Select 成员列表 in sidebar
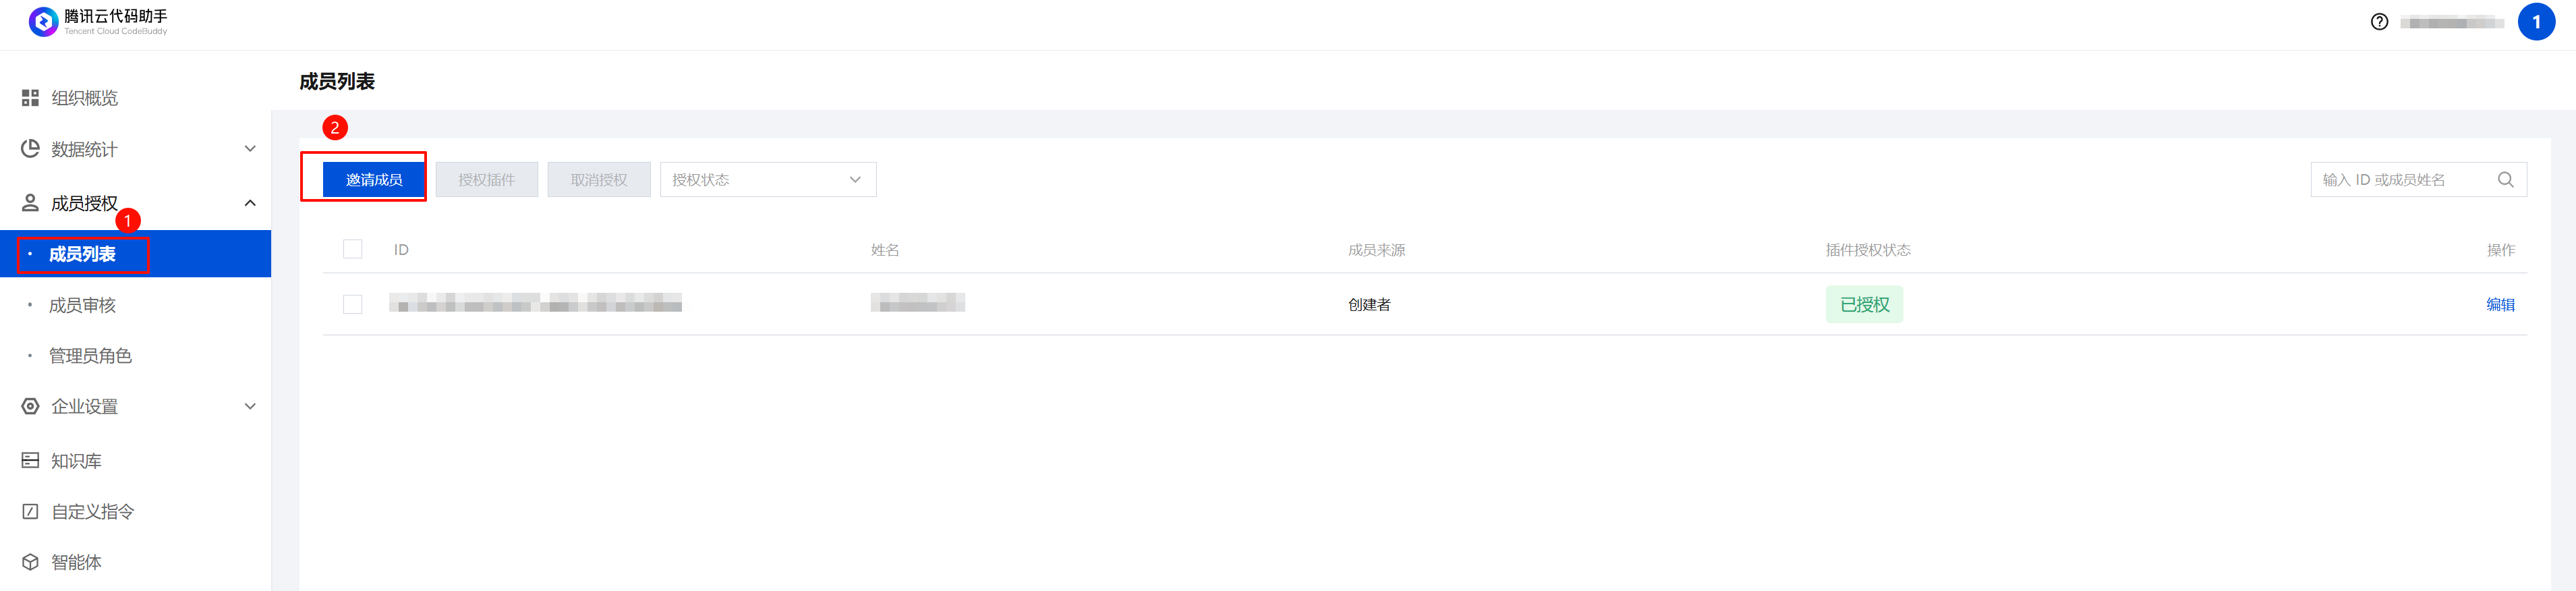This screenshot has width=2576, height=591. tap(82, 254)
